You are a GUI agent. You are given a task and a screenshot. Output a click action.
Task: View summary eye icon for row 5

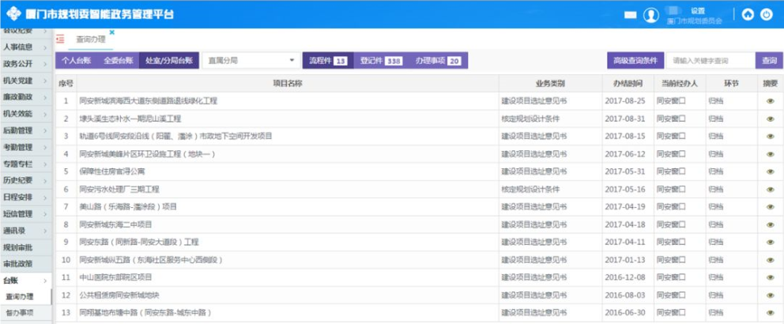pyautogui.click(x=770, y=171)
